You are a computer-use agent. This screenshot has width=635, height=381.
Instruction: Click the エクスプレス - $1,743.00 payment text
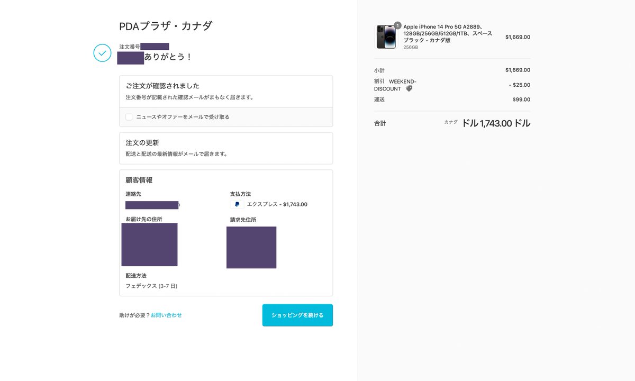click(x=277, y=204)
